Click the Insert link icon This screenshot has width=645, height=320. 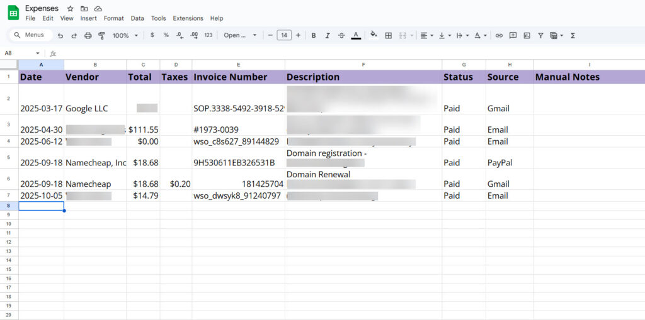point(499,36)
